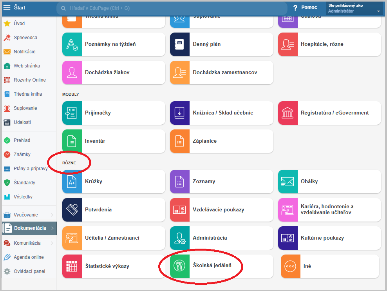Open the Iné three-dots icon
The height and width of the screenshot is (291, 387).
pyautogui.click(x=291, y=266)
